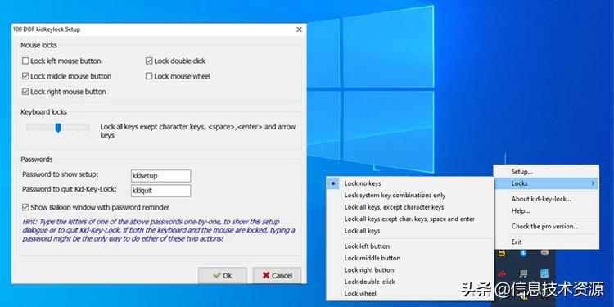Enable Lock left mouse button checkbox
Screen dimensions: 614x307
(25, 61)
